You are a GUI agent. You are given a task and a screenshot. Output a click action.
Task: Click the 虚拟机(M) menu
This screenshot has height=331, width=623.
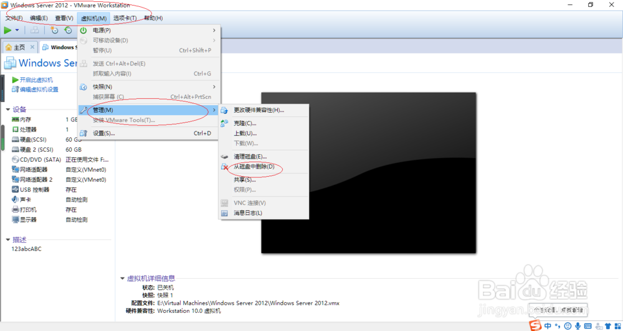click(x=93, y=18)
